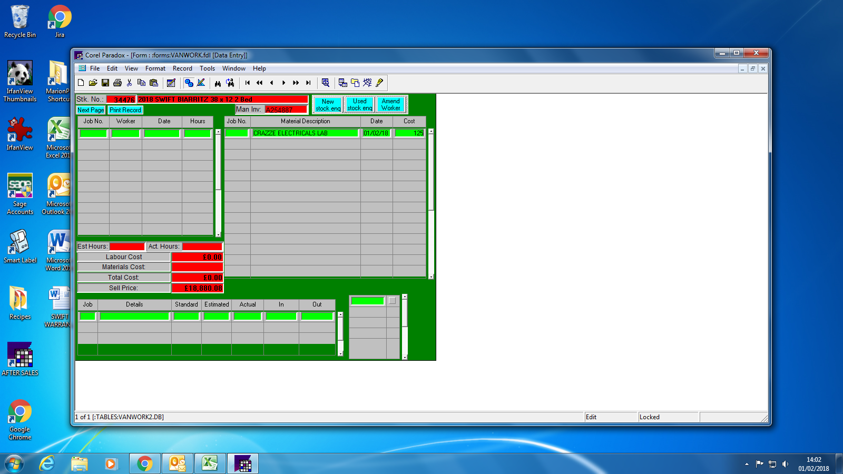Open the Record menu

pyautogui.click(x=182, y=68)
